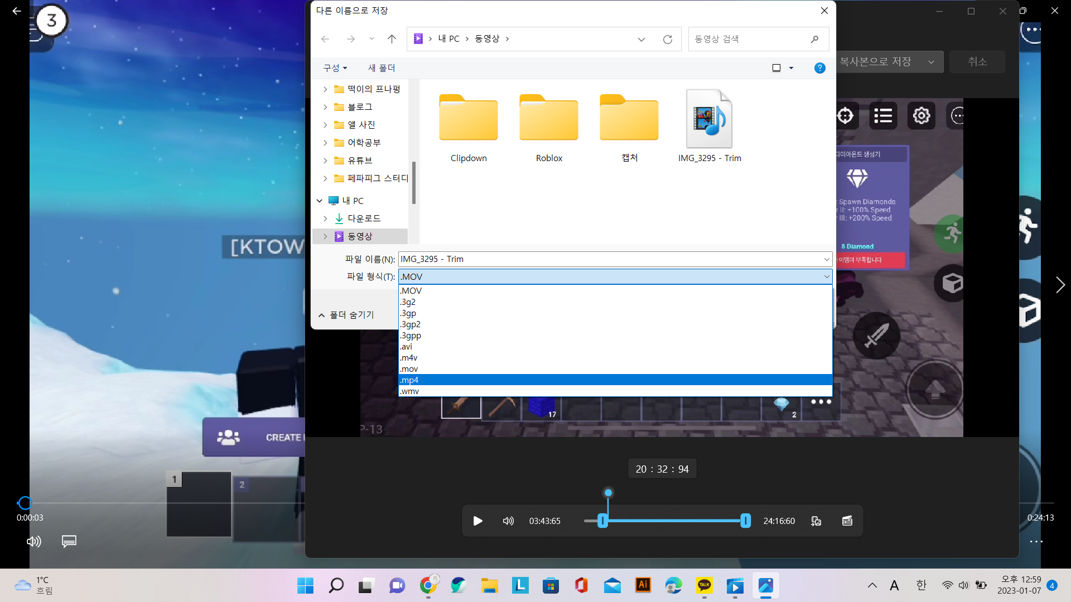Collapse the 내 PC tree node
1071x602 pixels.
click(320, 201)
